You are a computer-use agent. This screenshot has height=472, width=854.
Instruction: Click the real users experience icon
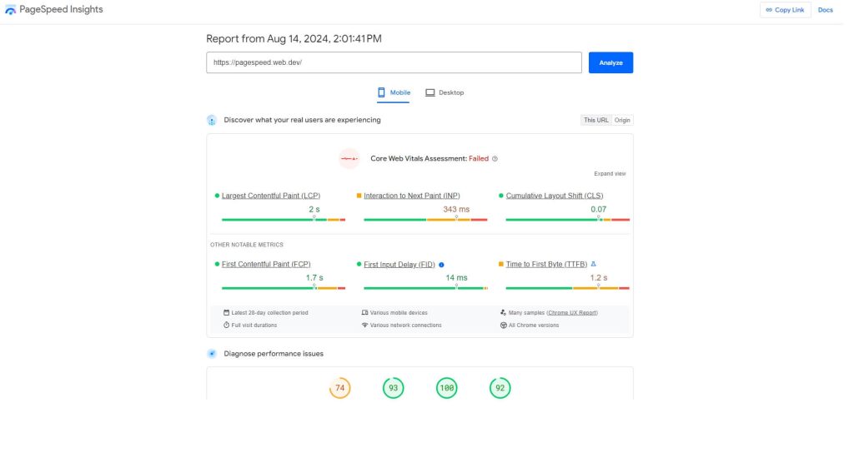(x=212, y=120)
